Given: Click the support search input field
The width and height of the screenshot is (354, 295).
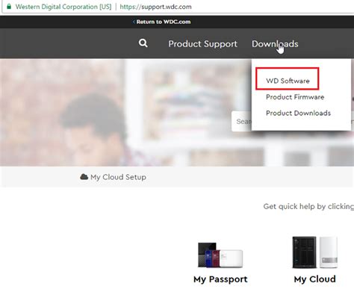Looking at the screenshot, I should pyautogui.click(x=242, y=122).
